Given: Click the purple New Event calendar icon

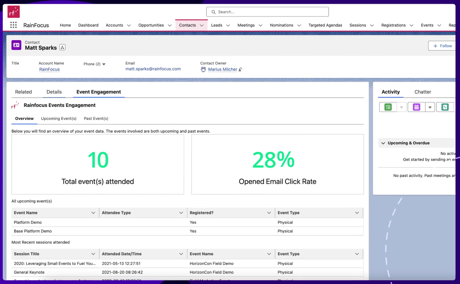Looking at the screenshot, I should click(417, 107).
